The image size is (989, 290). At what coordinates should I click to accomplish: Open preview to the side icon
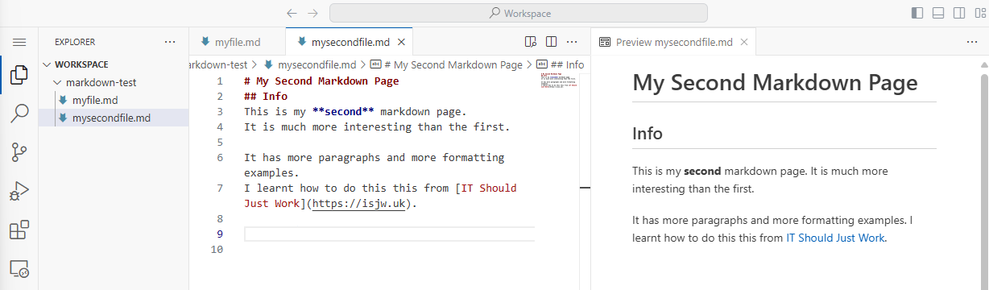tap(531, 42)
